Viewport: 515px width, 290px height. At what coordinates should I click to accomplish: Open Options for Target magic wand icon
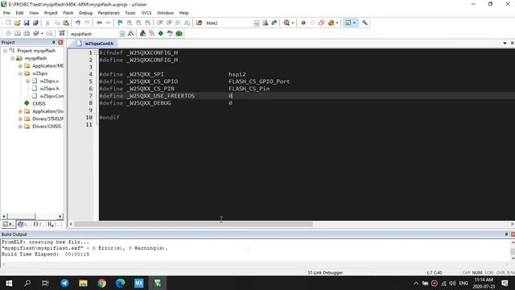click(130, 34)
